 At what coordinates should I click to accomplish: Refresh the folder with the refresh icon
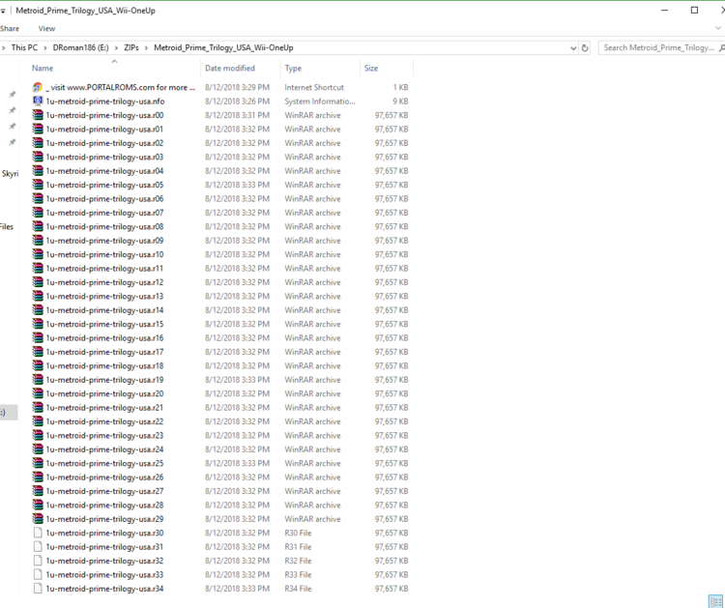tap(585, 47)
